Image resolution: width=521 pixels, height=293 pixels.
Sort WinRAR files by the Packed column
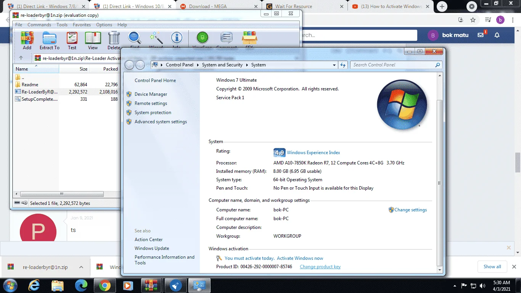tap(105, 69)
